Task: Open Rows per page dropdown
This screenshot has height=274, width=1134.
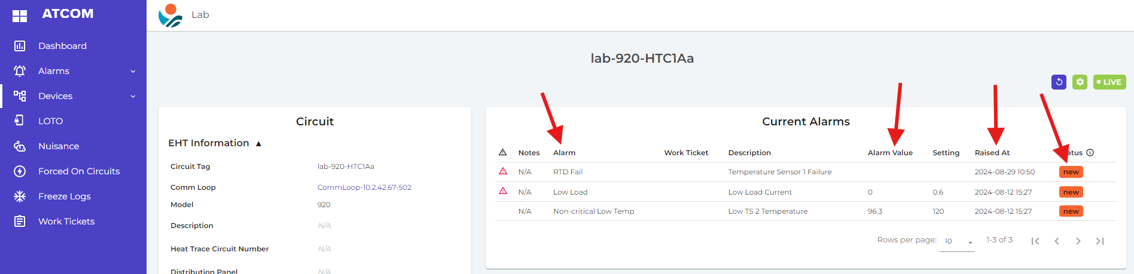Action: 958,241
